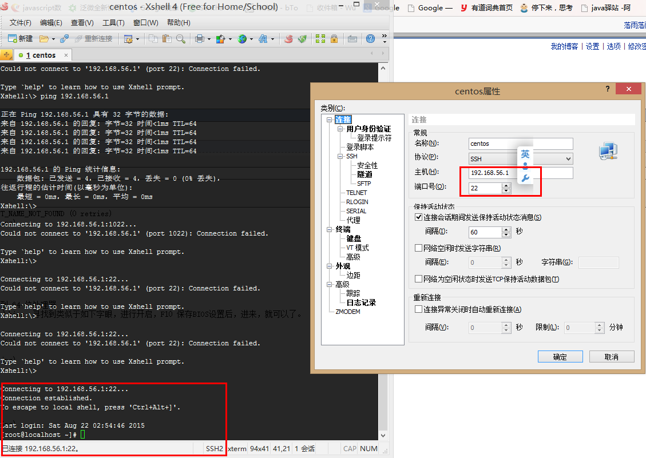Open the 查看(V) menu

point(82,23)
